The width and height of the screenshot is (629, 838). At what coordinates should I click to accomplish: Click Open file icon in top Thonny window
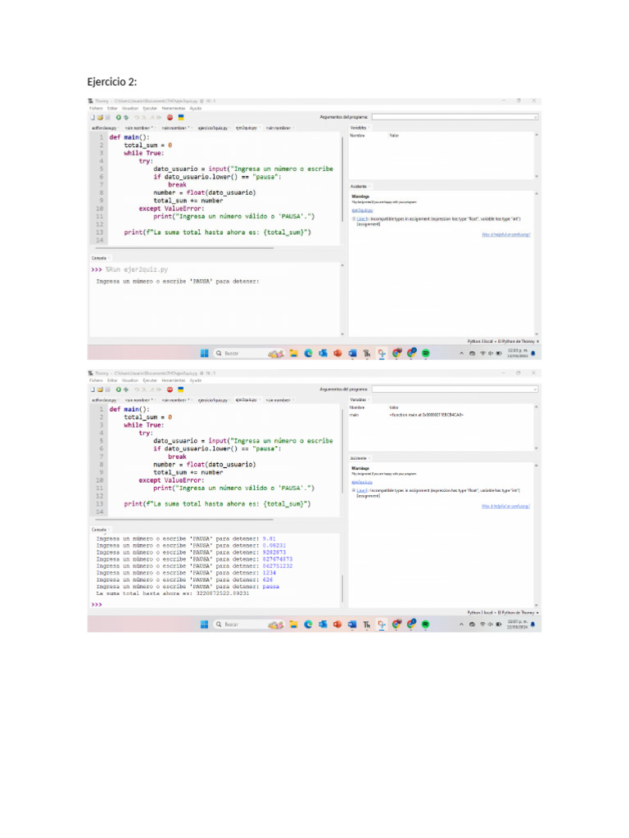100,117
